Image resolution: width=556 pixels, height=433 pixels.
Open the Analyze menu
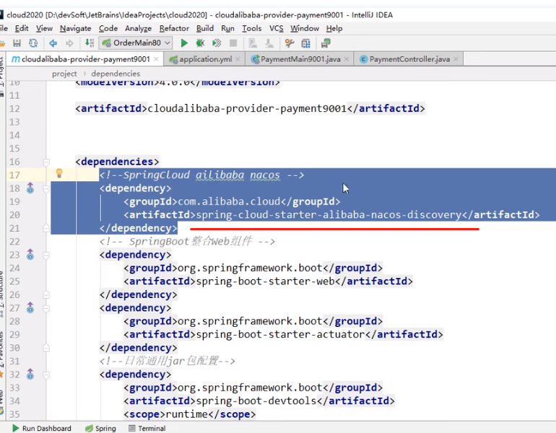click(x=139, y=28)
